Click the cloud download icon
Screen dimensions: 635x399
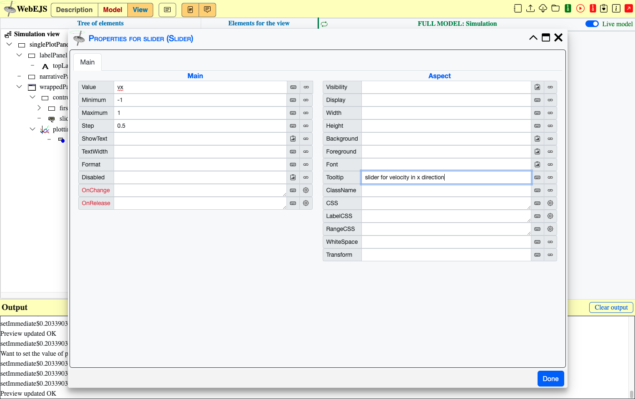pos(543,8)
